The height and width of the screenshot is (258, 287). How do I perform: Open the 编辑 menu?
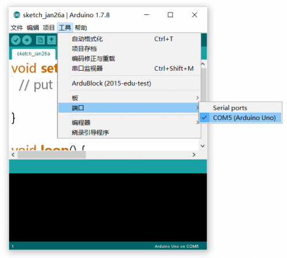pyautogui.click(x=33, y=28)
